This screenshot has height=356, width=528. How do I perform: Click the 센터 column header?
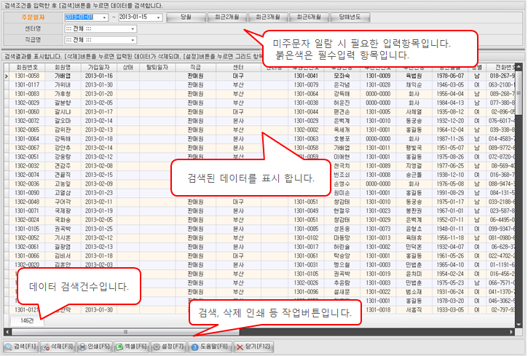click(x=238, y=67)
